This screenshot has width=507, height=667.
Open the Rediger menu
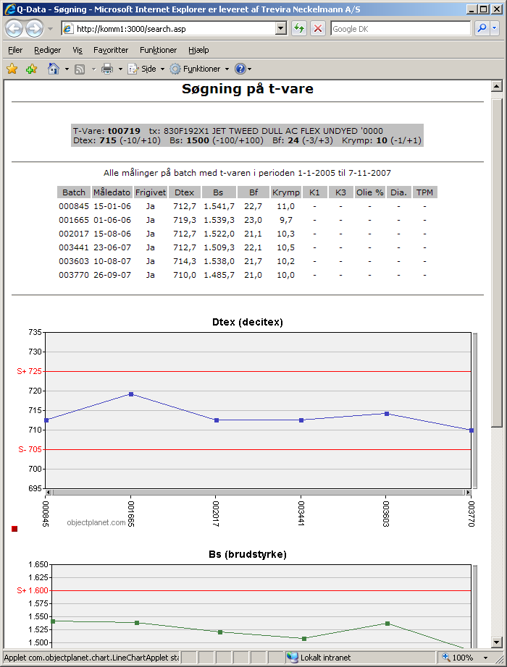click(x=47, y=50)
